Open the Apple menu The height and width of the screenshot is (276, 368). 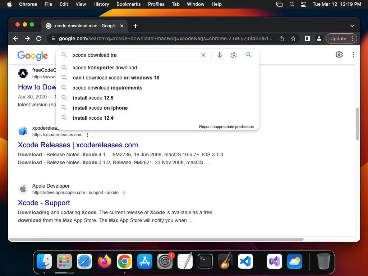(x=9, y=4)
